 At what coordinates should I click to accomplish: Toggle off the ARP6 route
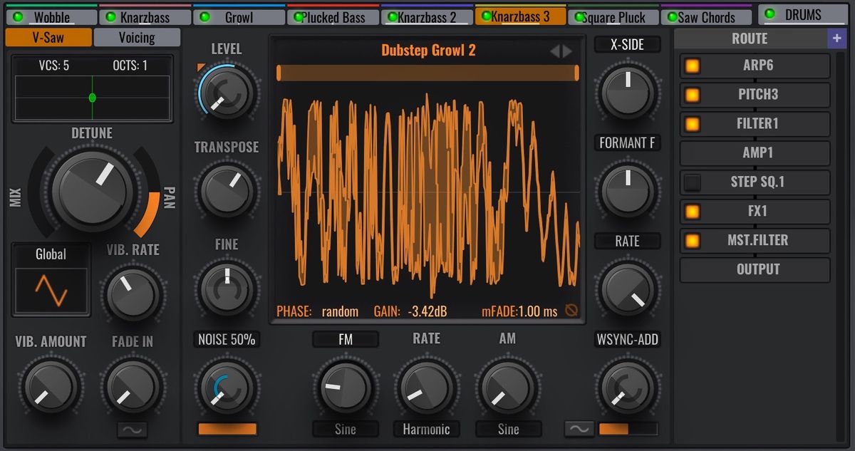pos(691,66)
